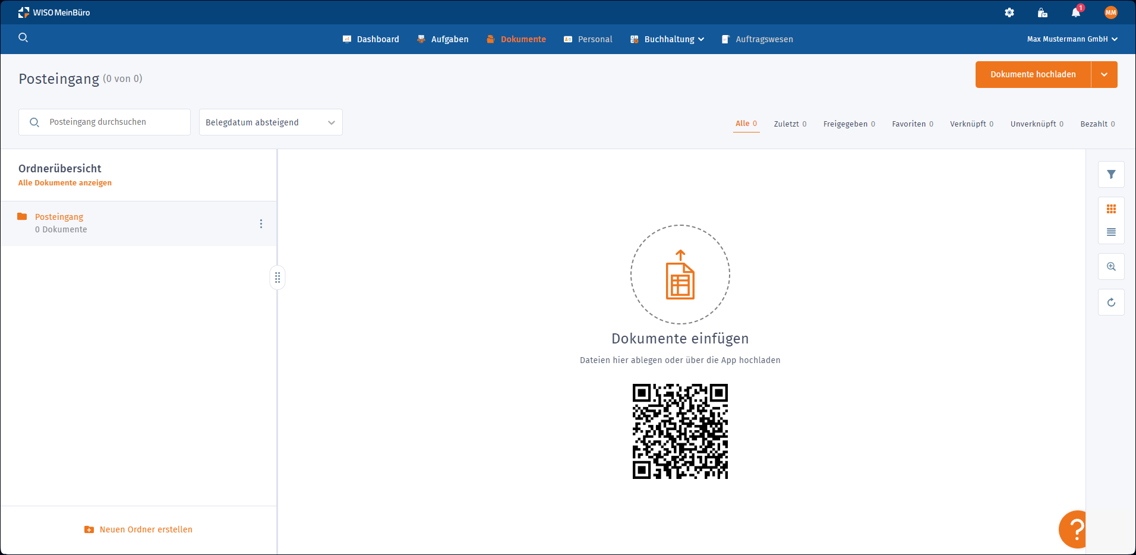Click the panel divider drag handle
Viewport: 1136px width, 555px height.
point(277,277)
